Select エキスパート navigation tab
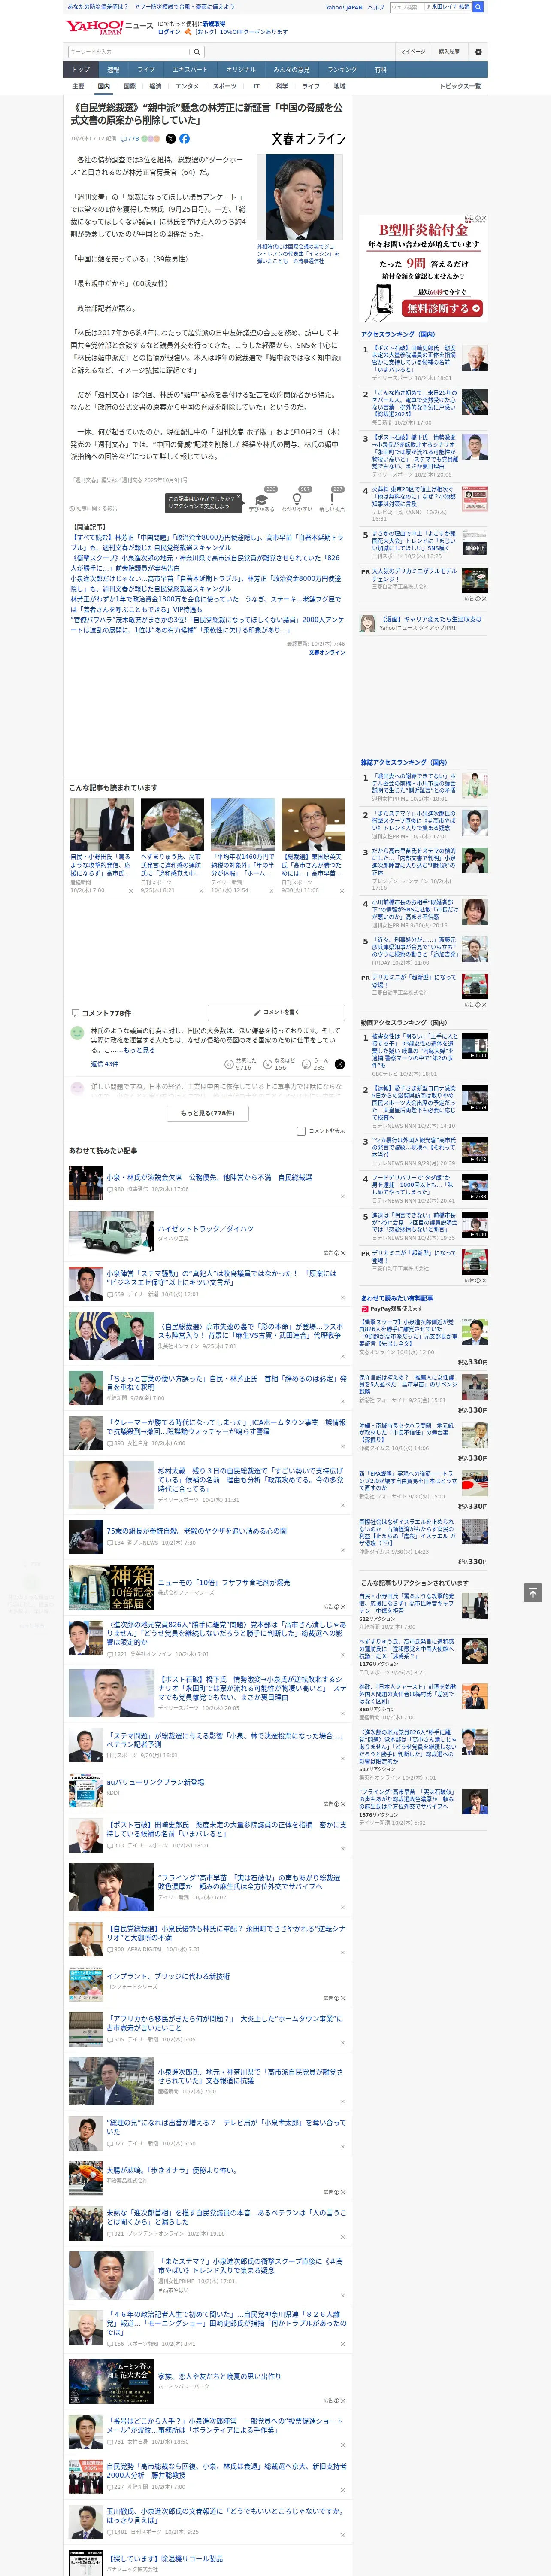The image size is (551, 2576). tap(190, 70)
